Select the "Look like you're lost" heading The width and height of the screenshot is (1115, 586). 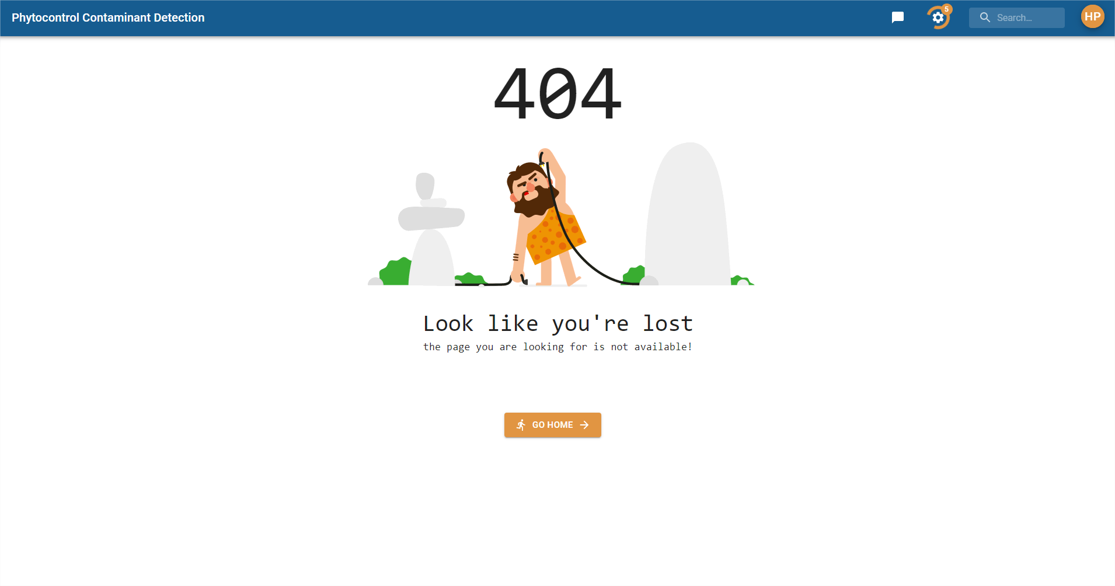(x=557, y=323)
